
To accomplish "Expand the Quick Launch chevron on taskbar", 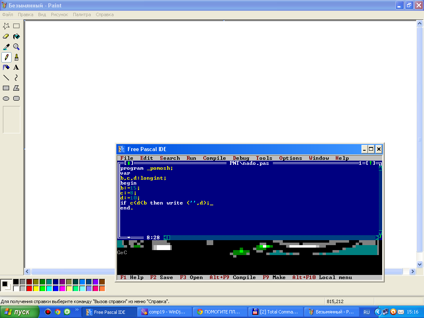I will [77, 309].
